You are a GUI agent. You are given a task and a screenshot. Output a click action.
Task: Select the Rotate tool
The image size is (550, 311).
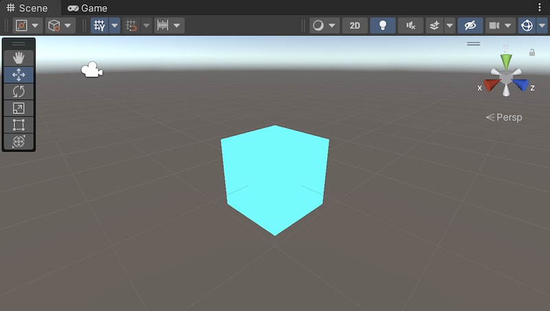click(19, 91)
